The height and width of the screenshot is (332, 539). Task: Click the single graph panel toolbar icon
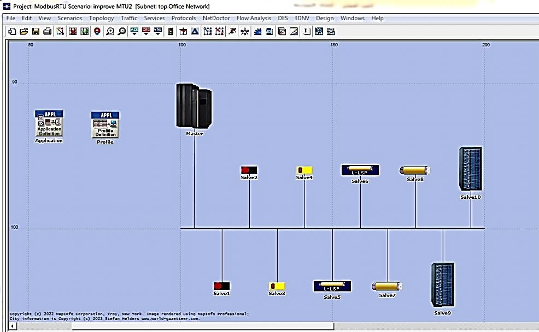click(x=294, y=31)
